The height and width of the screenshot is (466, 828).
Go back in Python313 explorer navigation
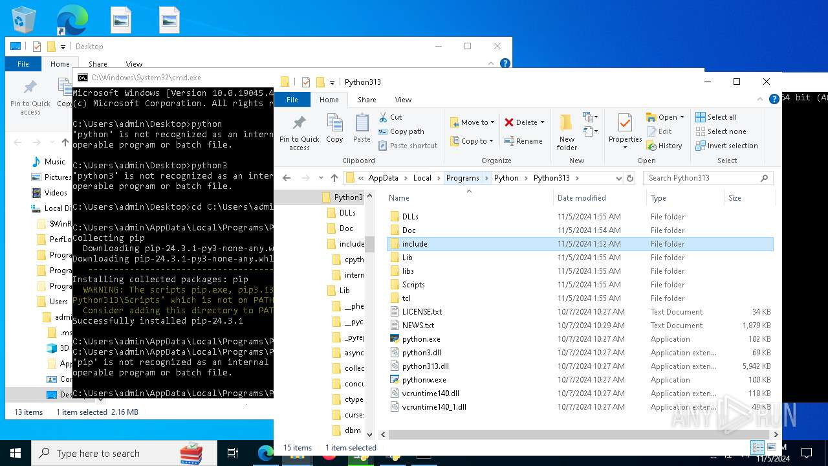pyautogui.click(x=287, y=178)
